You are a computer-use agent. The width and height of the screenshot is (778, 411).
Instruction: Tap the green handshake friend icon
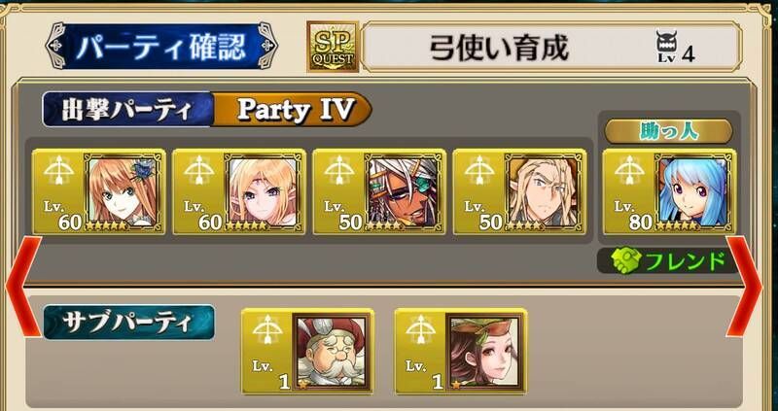[x=624, y=260]
